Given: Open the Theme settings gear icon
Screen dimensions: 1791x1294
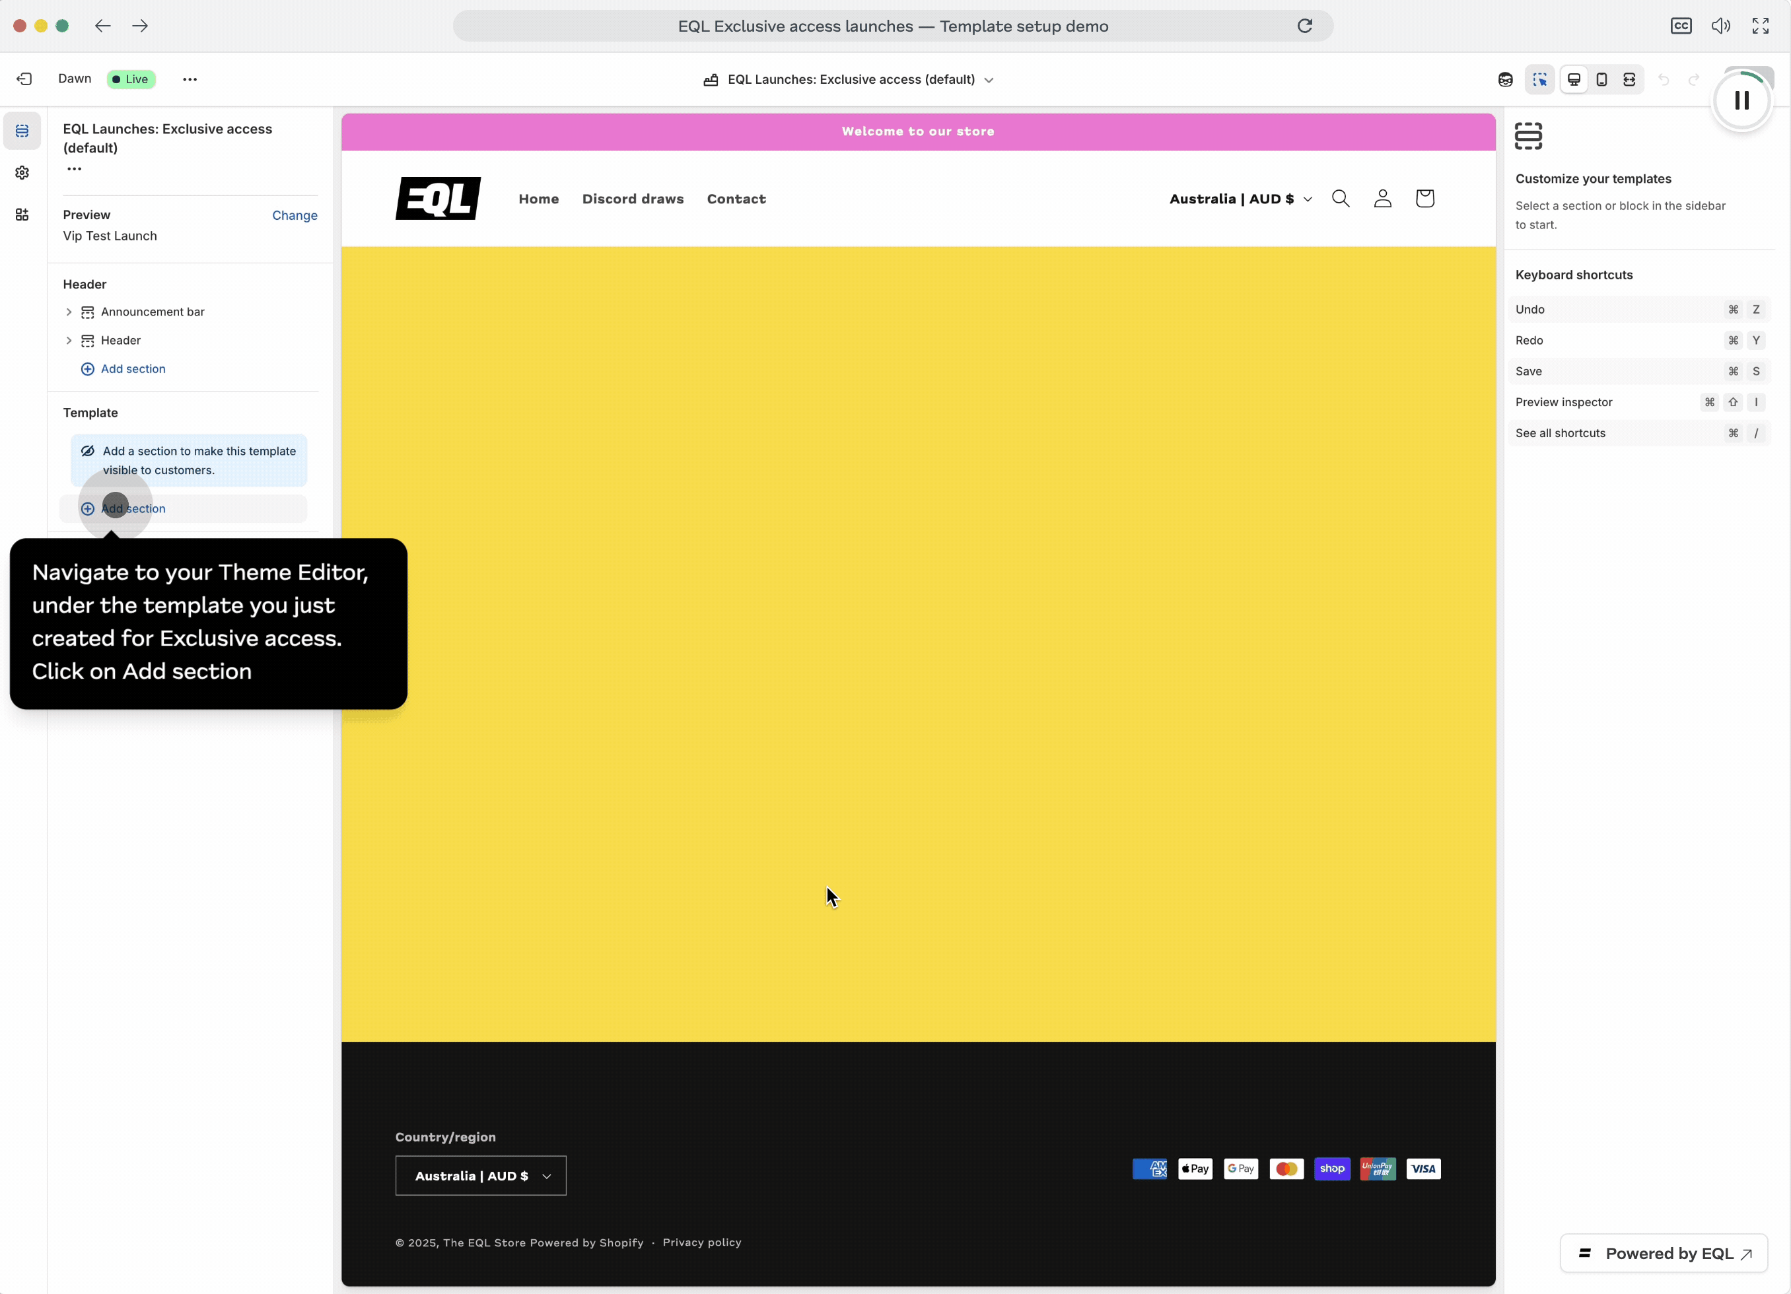Looking at the screenshot, I should [x=22, y=173].
